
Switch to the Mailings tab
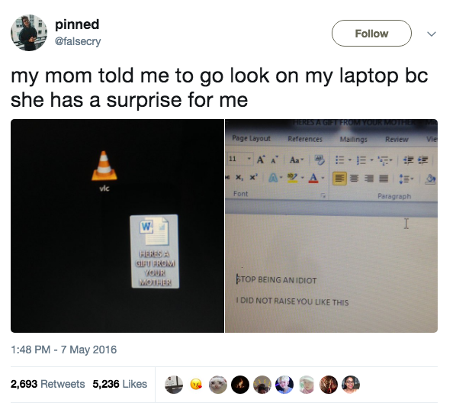tap(354, 139)
